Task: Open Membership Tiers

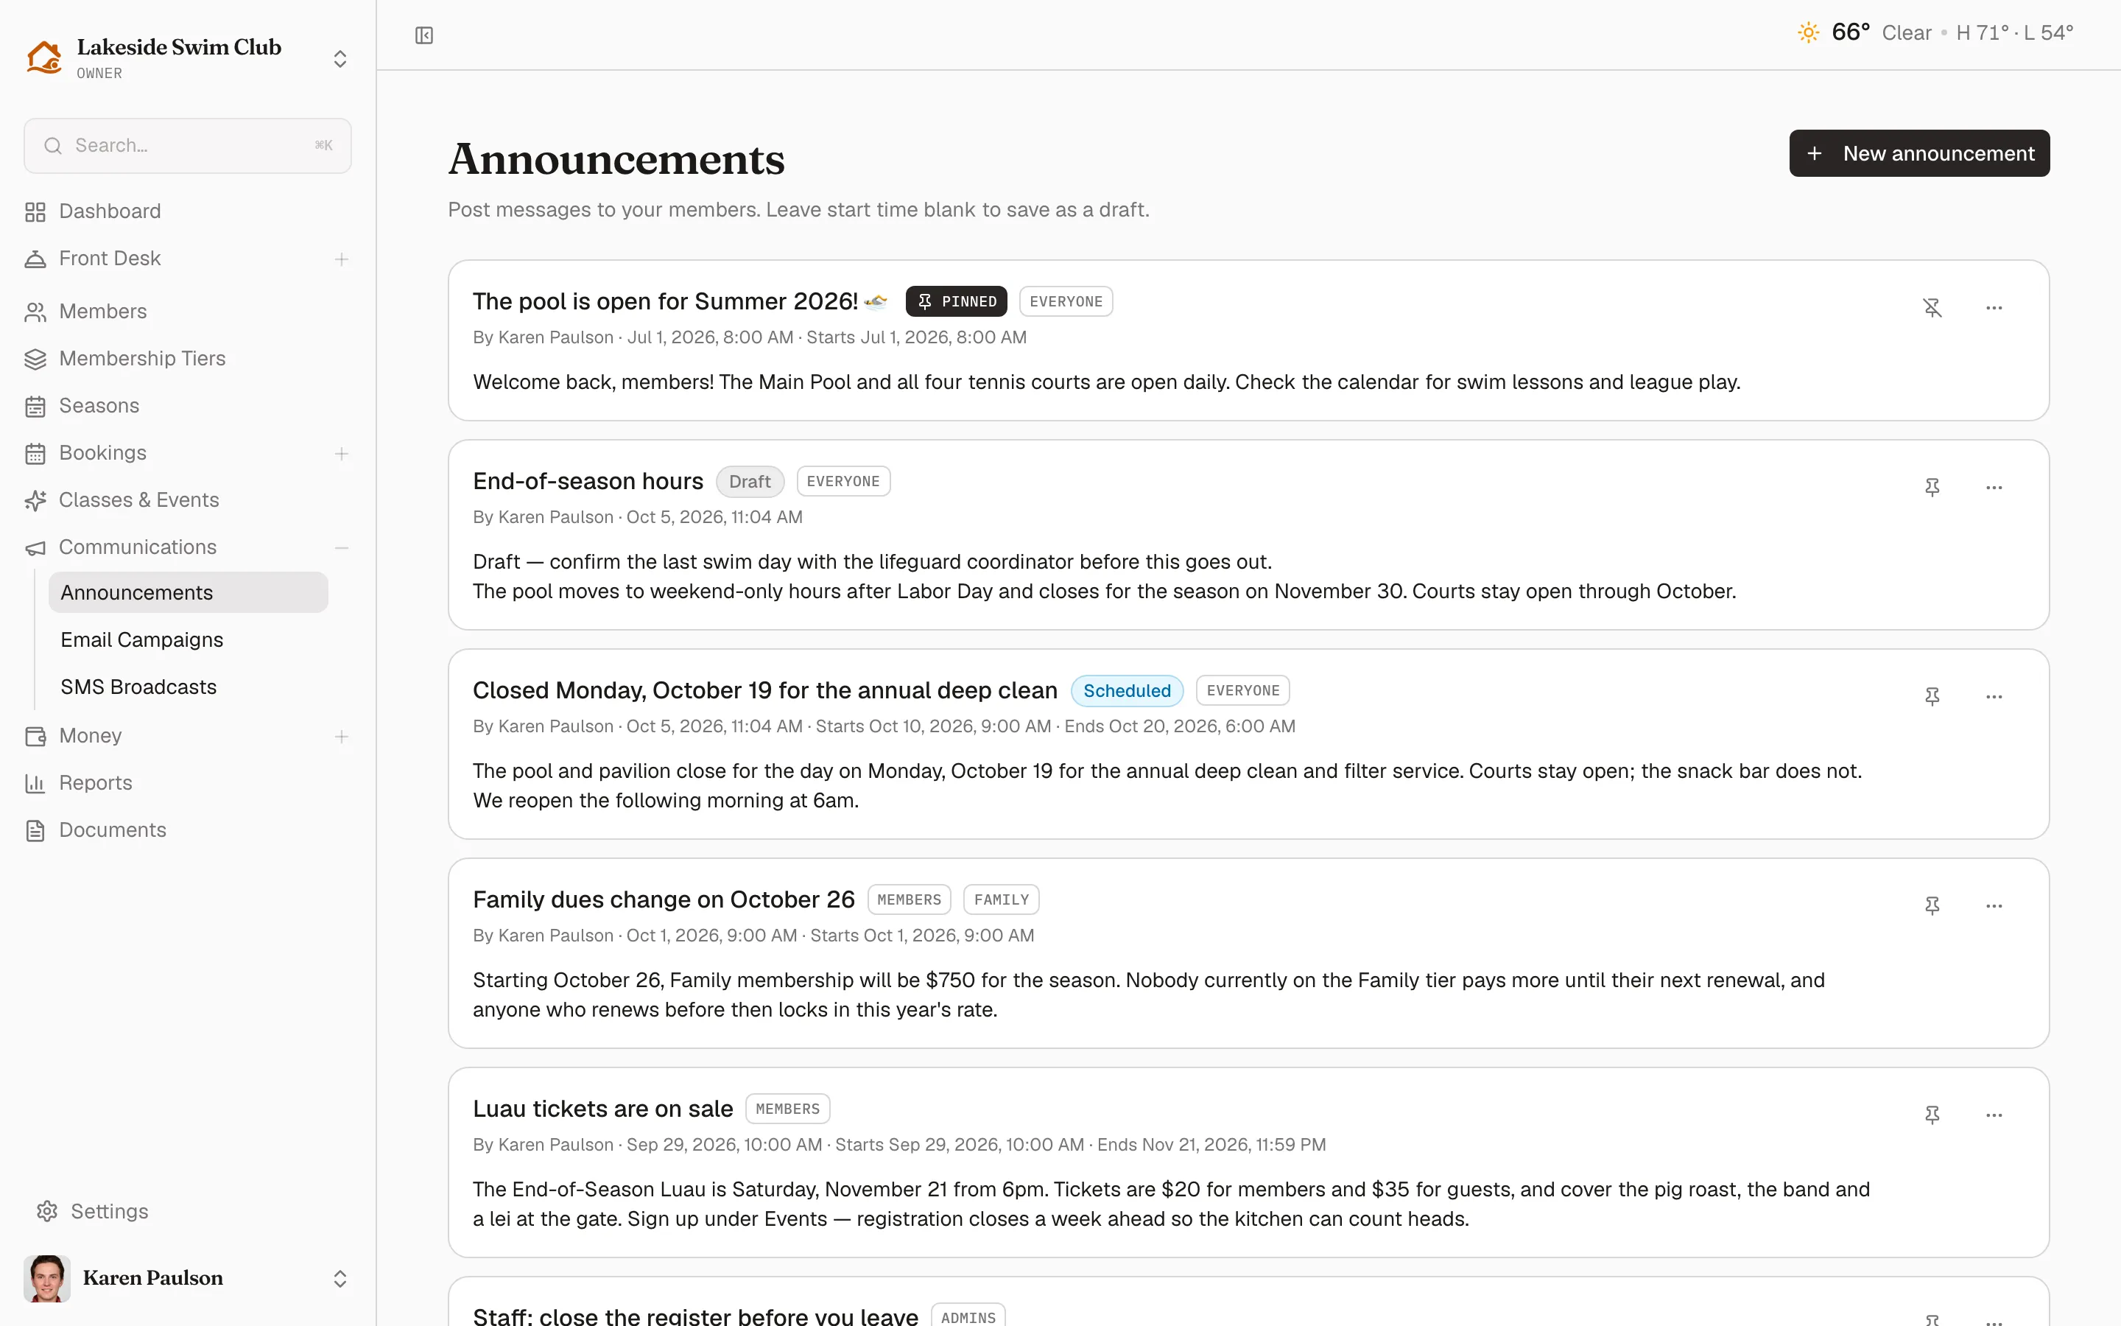Action: [142, 359]
